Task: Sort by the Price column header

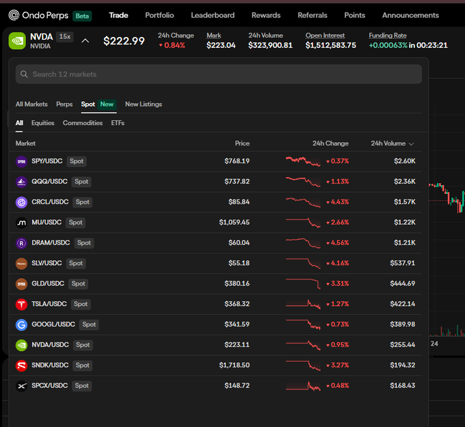Action: 242,143
